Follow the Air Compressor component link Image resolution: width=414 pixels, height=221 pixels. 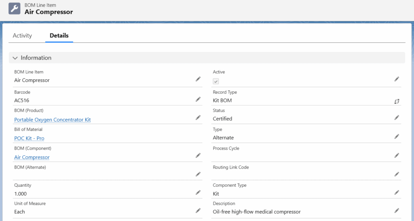[32, 157]
